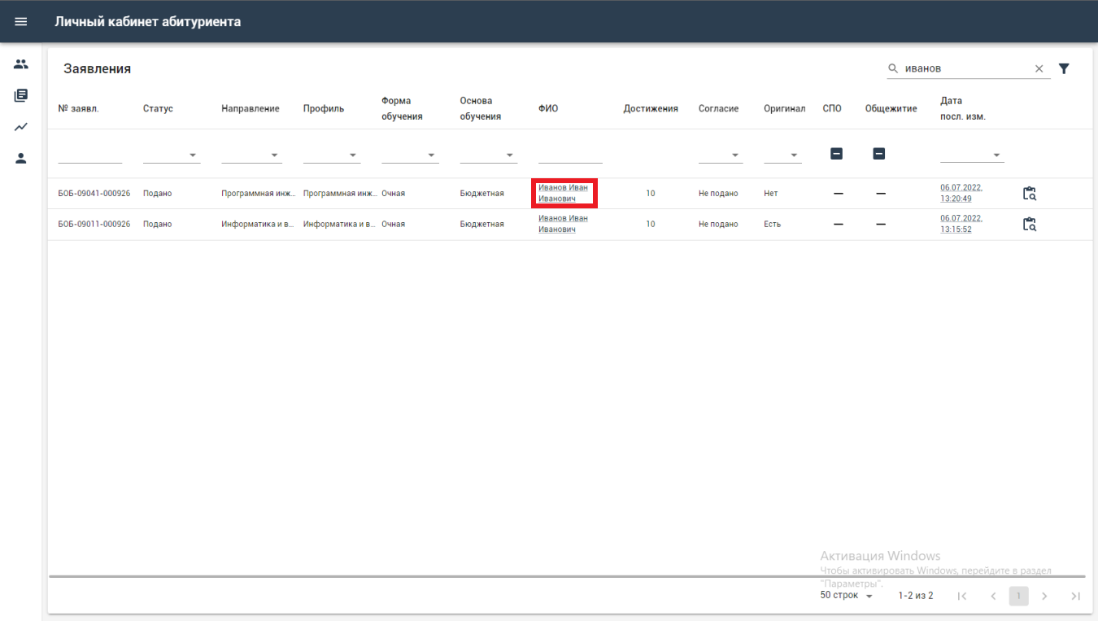Click the № заявл. filter input field
The width and height of the screenshot is (1098, 621).
pos(90,155)
